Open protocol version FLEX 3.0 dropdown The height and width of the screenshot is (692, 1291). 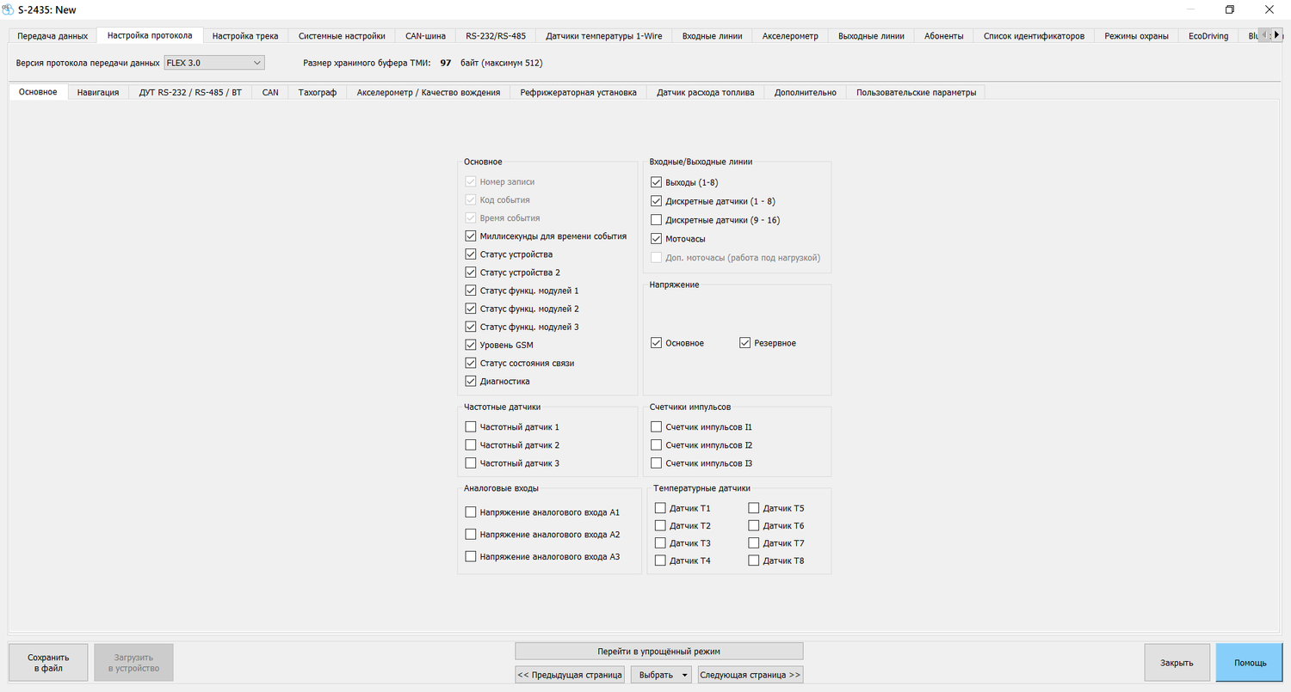(x=214, y=63)
